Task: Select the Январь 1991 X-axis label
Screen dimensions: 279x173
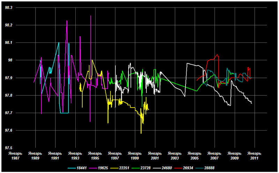Action: pos(55,155)
